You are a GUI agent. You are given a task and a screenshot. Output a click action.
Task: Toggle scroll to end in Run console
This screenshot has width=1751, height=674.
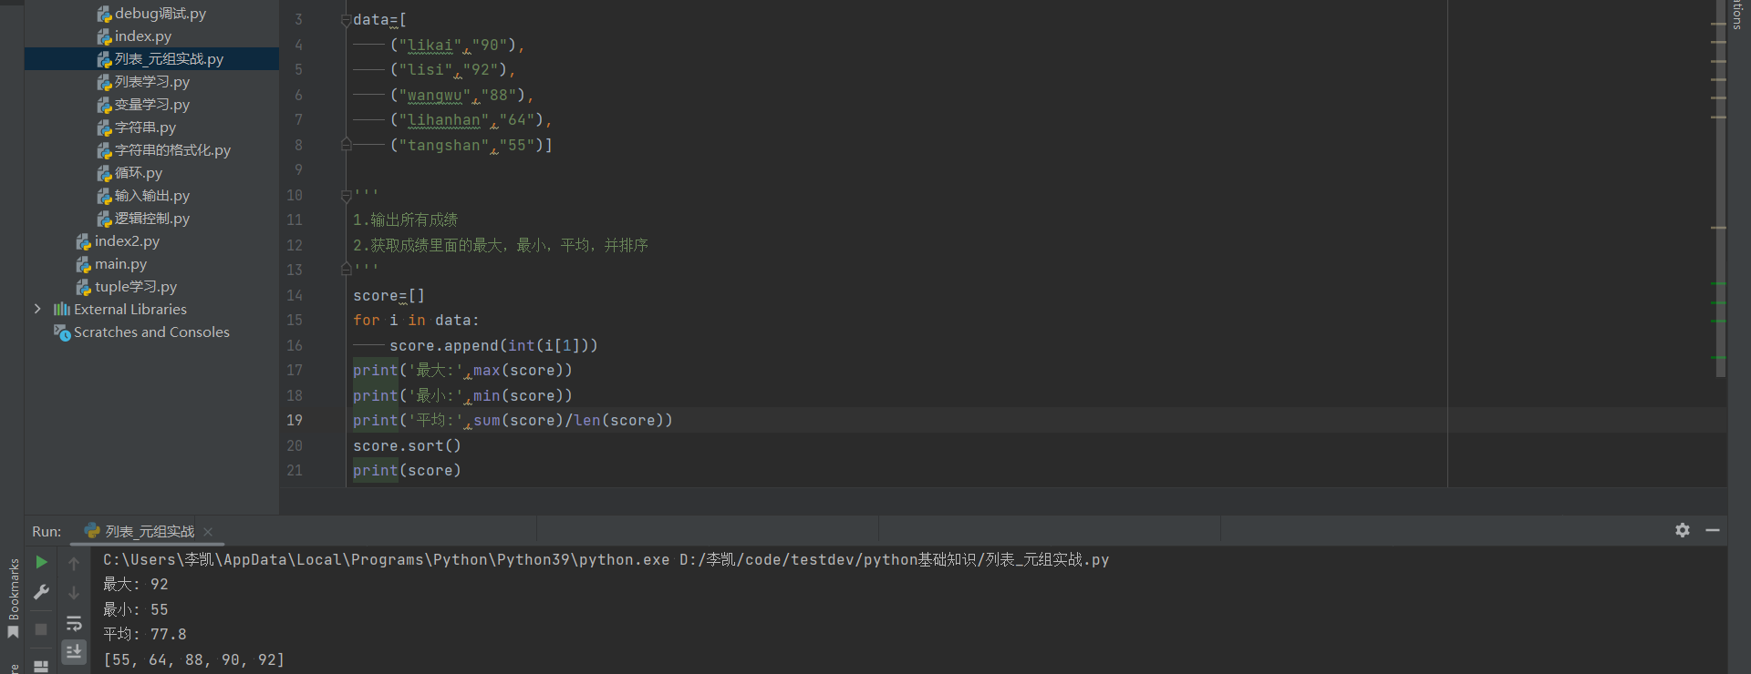[x=74, y=651]
